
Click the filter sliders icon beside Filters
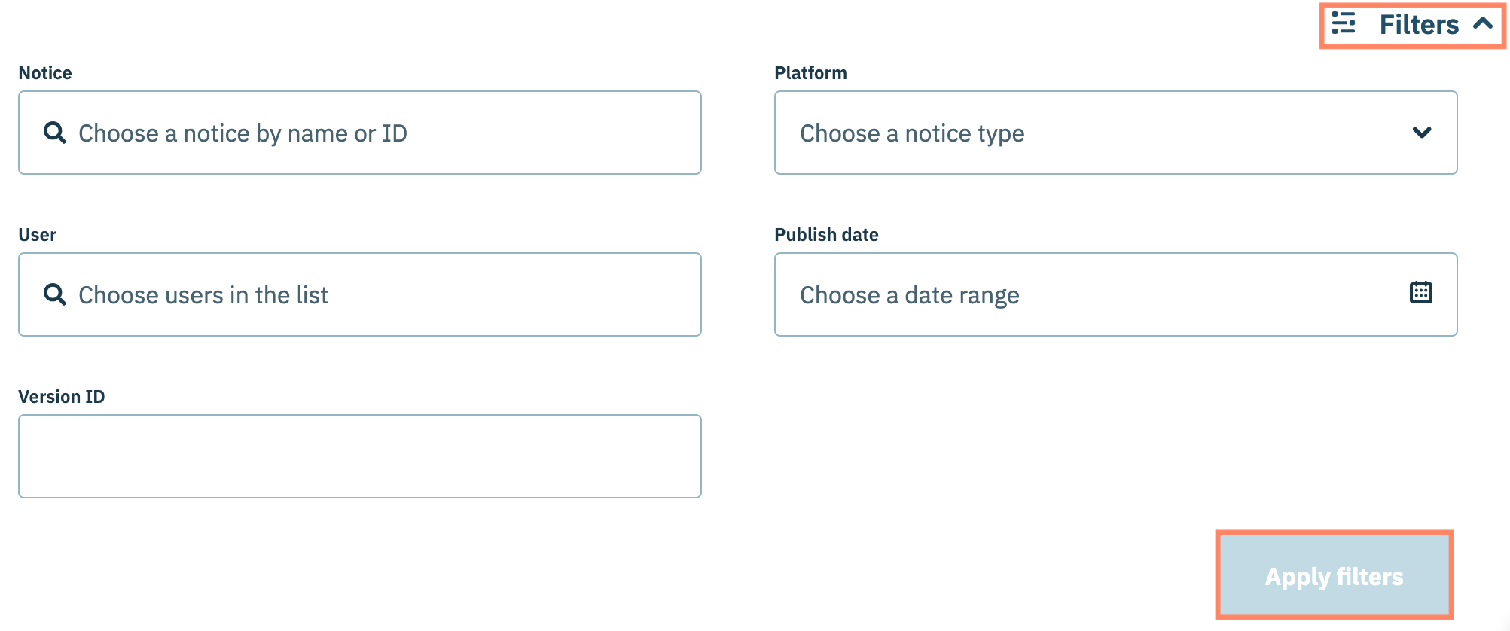click(x=1343, y=23)
